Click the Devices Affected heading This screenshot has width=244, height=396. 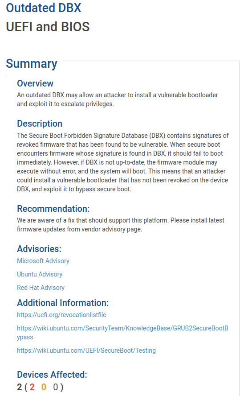[52, 375]
